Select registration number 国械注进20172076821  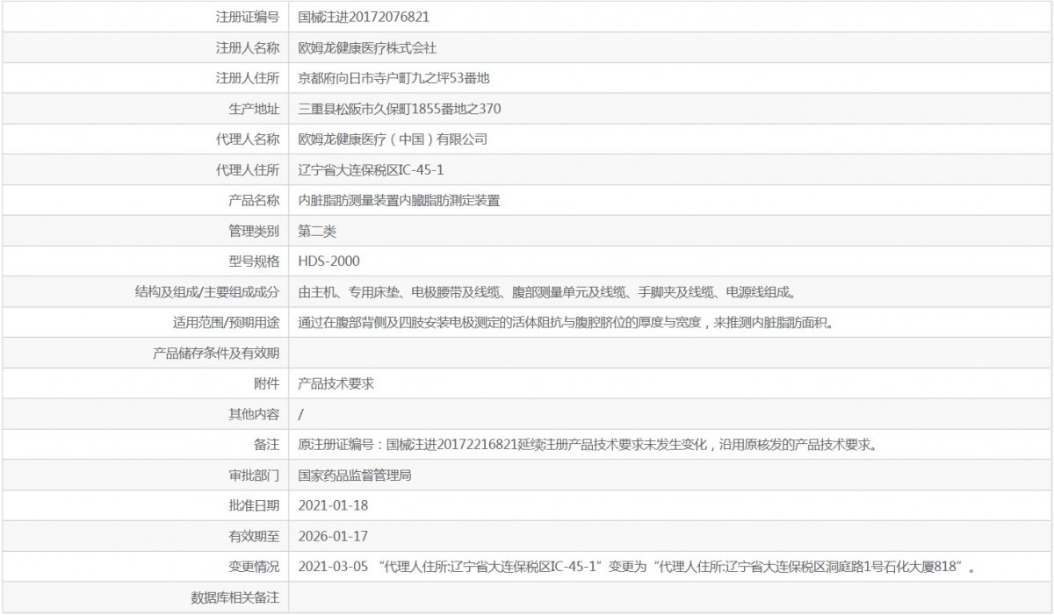tap(364, 17)
